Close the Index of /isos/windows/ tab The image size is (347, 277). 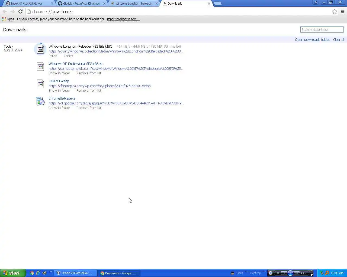point(52,4)
